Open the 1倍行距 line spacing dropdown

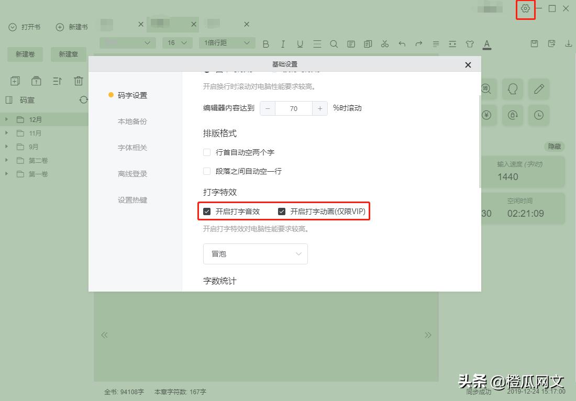click(x=227, y=42)
